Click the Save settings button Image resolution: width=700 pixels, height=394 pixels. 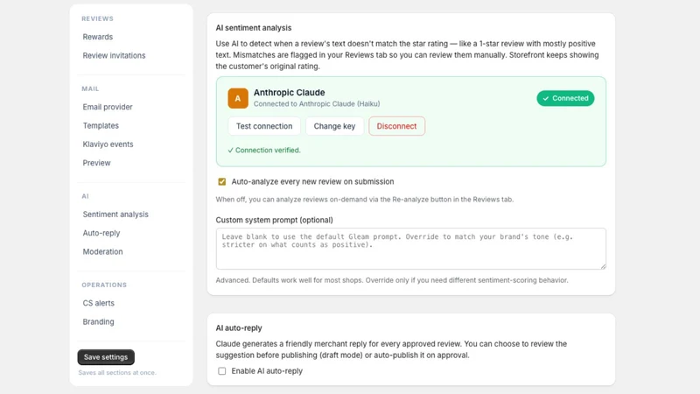click(106, 357)
